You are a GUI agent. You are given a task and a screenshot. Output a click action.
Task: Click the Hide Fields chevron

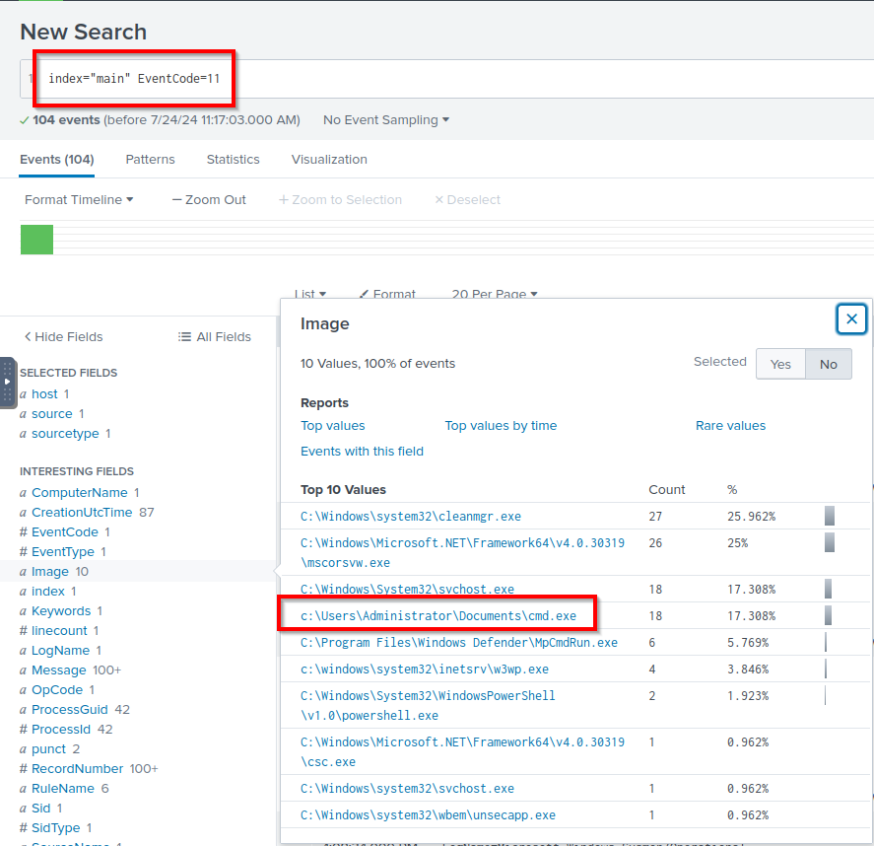point(28,337)
